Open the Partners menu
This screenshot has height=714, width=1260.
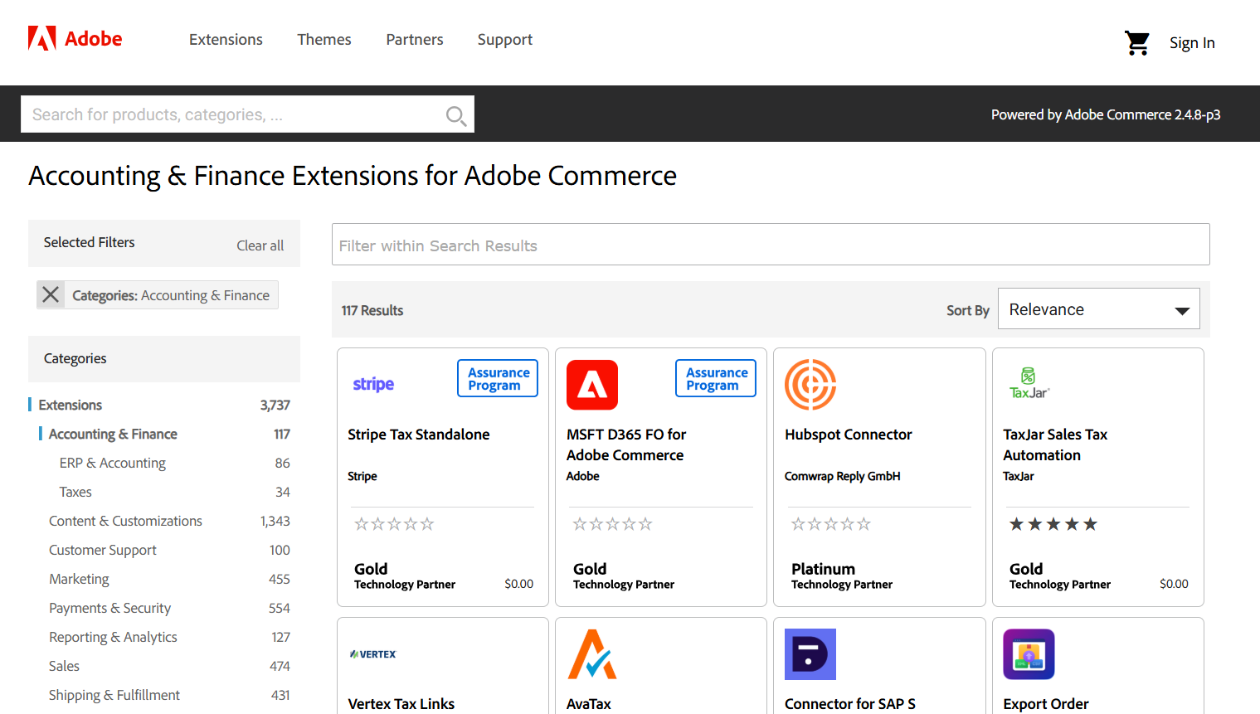pyautogui.click(x=415, y=40)
